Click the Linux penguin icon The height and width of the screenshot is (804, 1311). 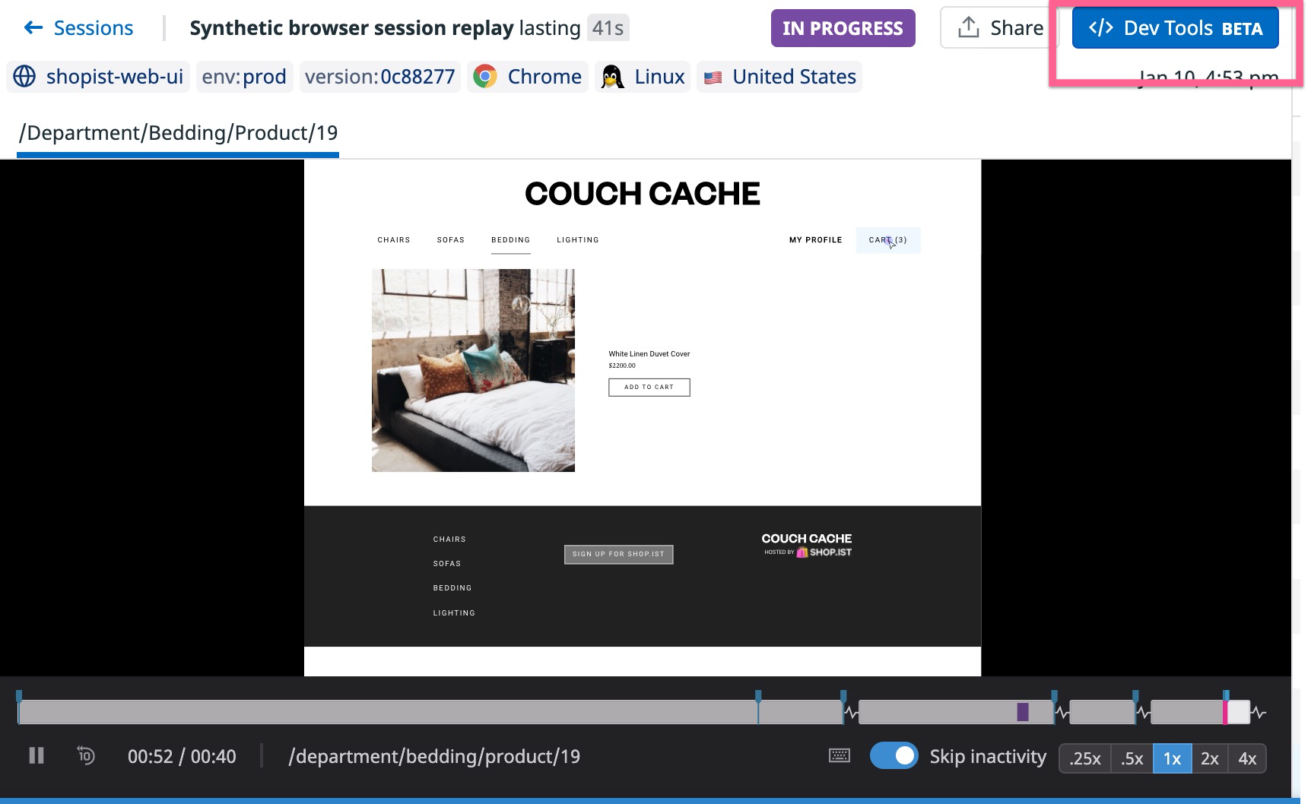[x=612, y=77]
